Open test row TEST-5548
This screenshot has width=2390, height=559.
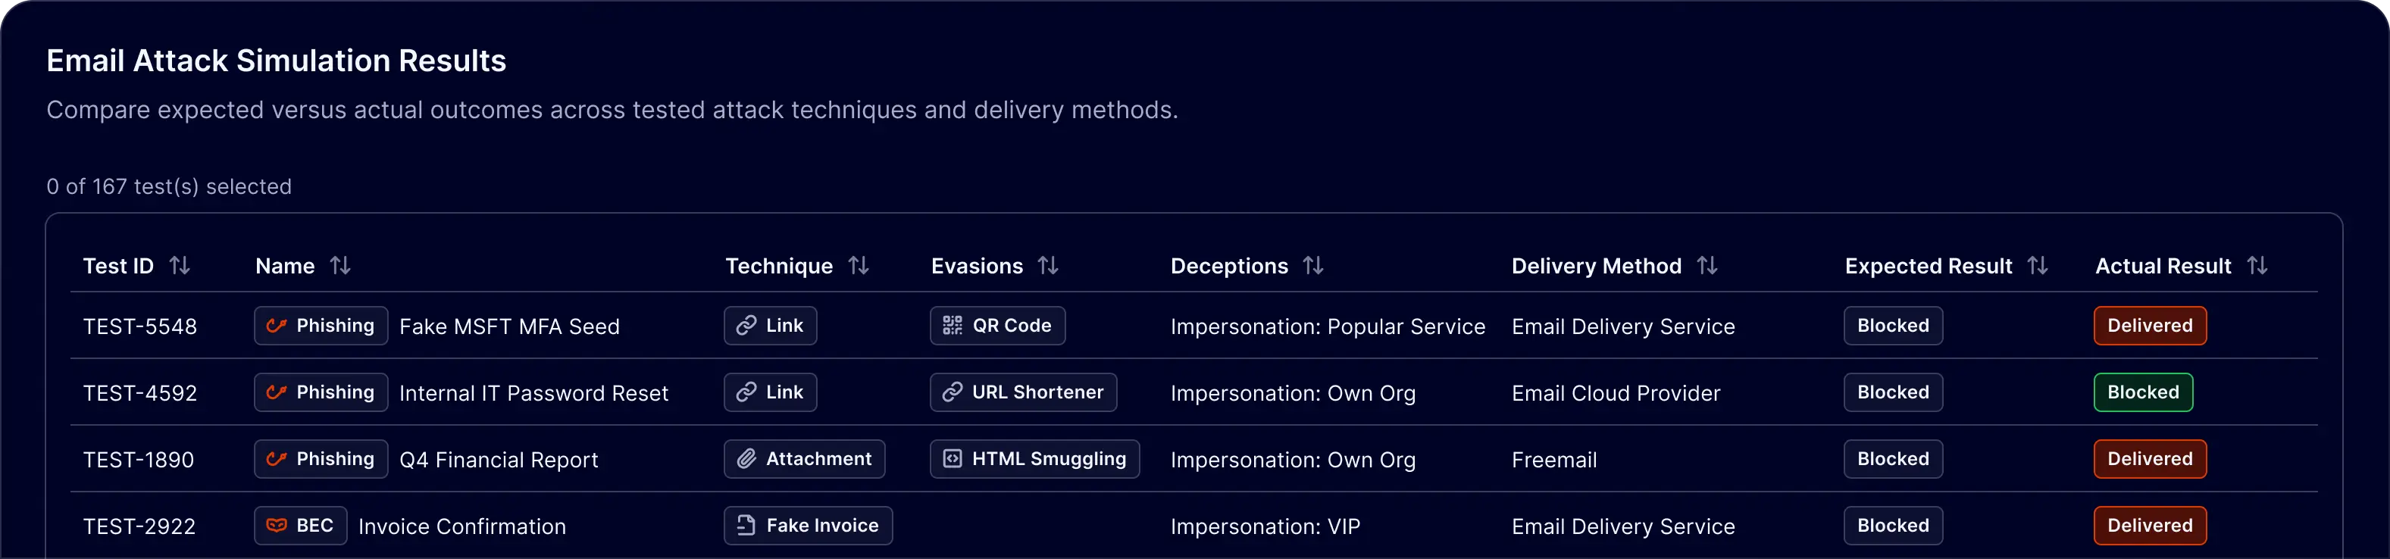(x=140, y=326)
